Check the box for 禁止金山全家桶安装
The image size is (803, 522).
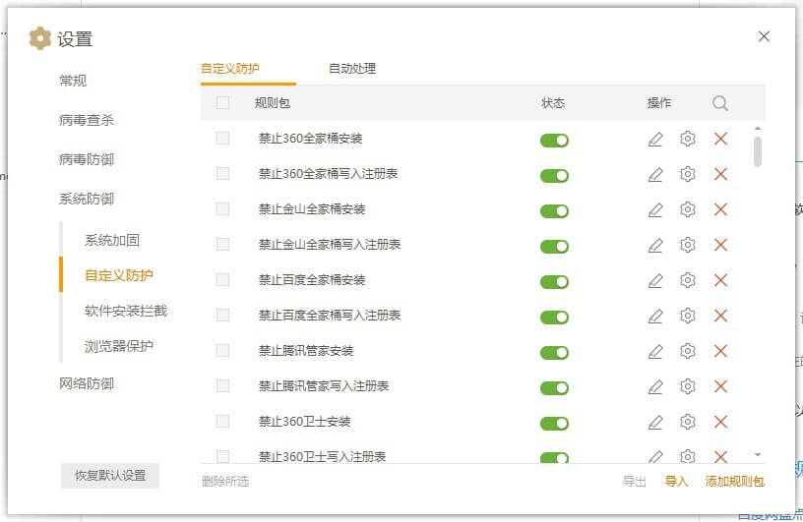pyautogui.click(x=223, y=209)
